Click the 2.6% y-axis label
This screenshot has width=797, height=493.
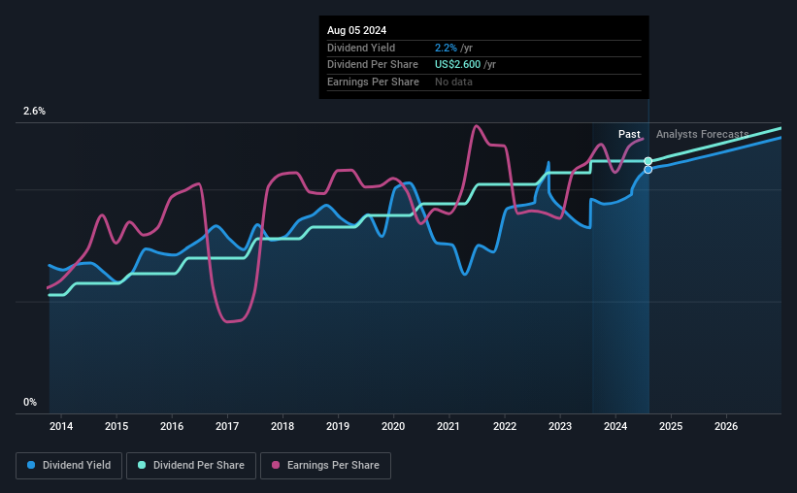[34, 112]
